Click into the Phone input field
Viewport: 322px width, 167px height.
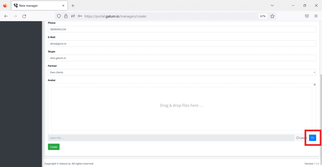pos(182,29)
